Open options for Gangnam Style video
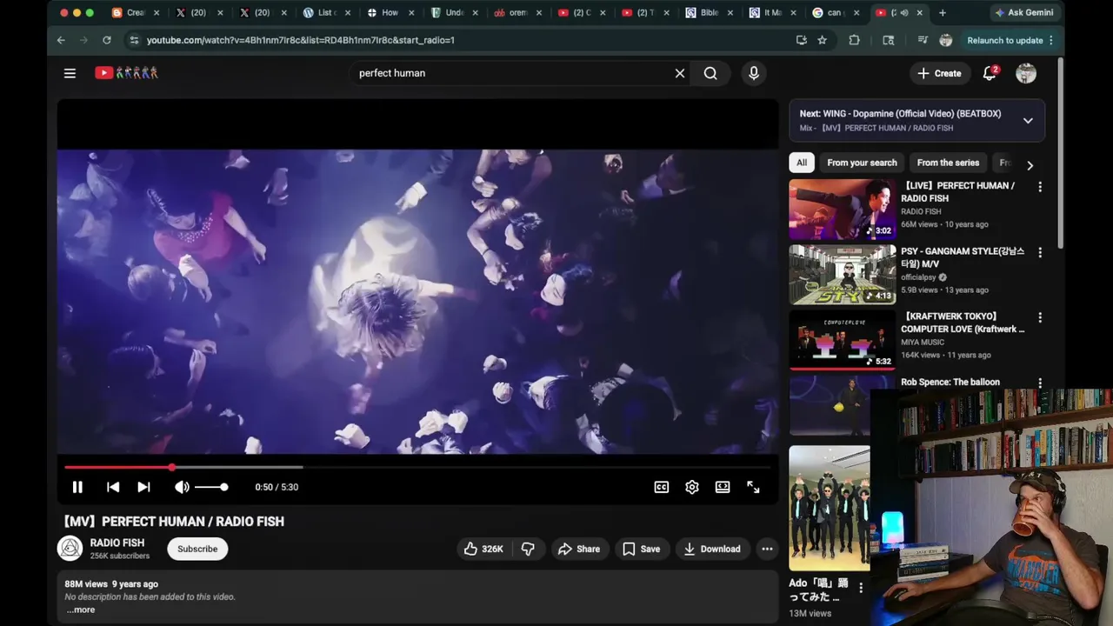Screen dimensions: 1113x626 [x=1040, y=252]
